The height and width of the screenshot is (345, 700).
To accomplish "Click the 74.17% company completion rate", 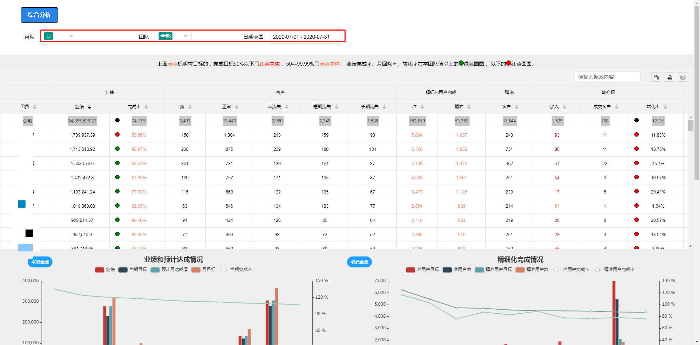I will click(139, 121).
